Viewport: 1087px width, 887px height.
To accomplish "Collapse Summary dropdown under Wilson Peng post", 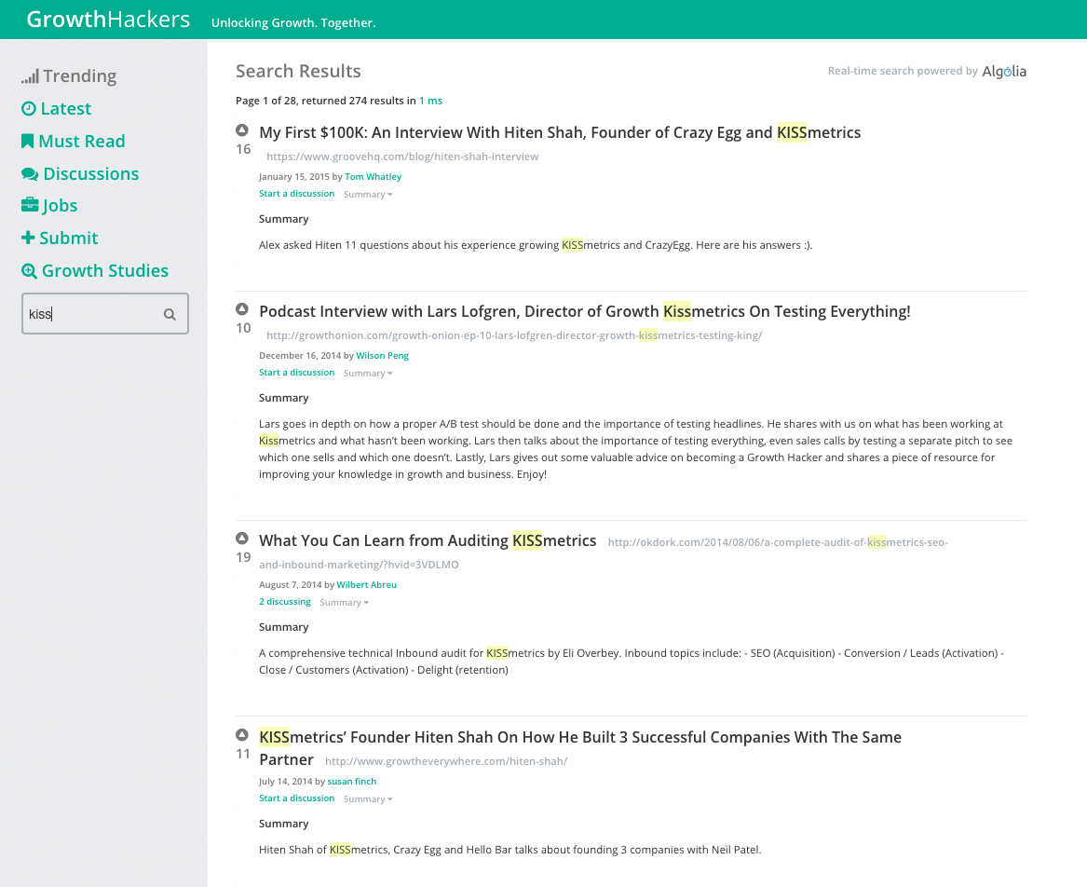I will click(368, 373).
